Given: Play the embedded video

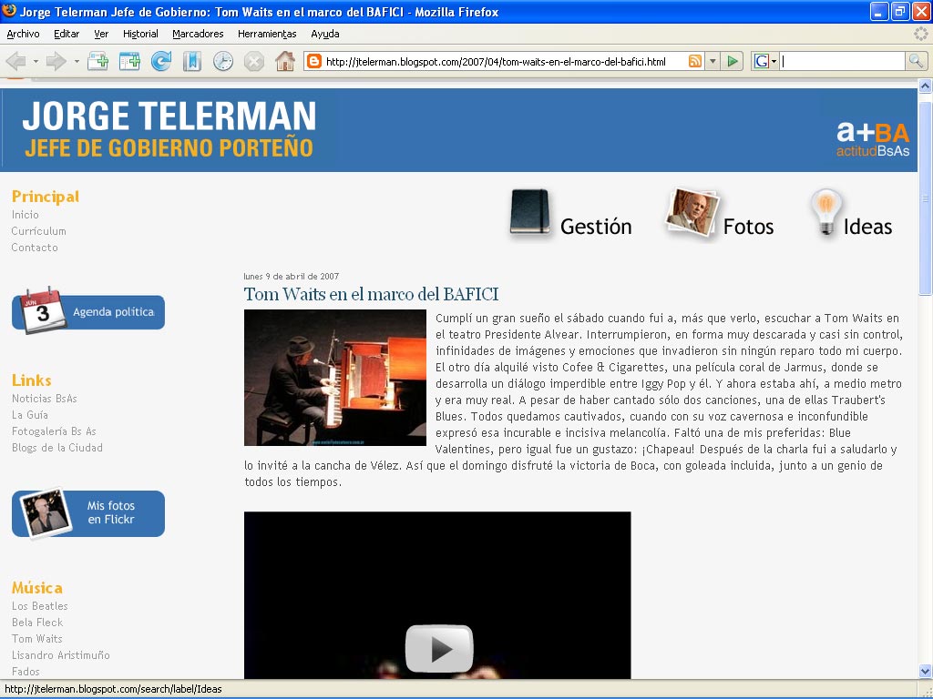Looking at the screenshot, I should point(438,648).
